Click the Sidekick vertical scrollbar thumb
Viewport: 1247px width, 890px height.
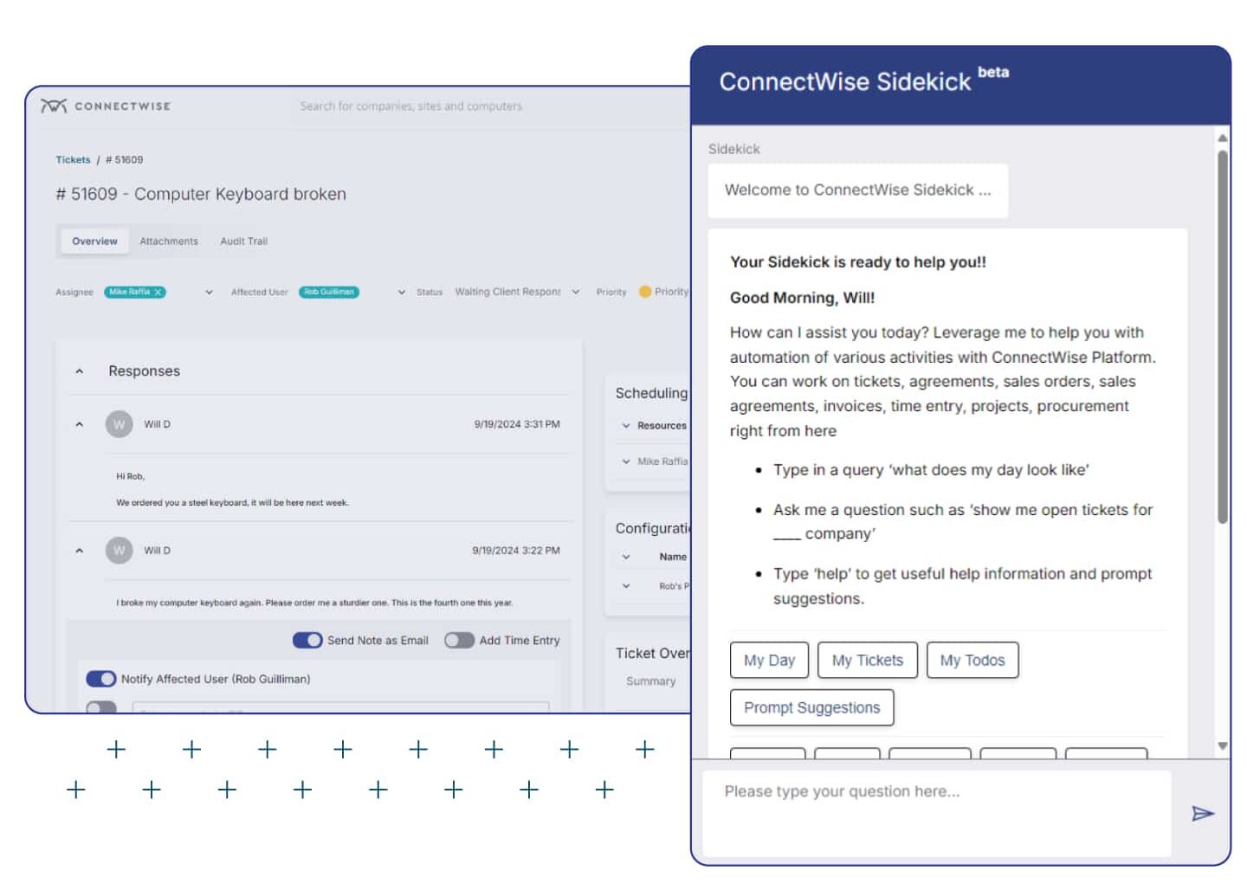coord(1222,338)
